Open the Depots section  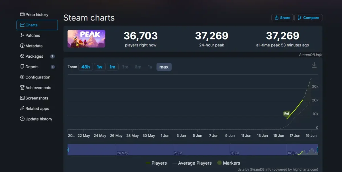tap(29, 67)
